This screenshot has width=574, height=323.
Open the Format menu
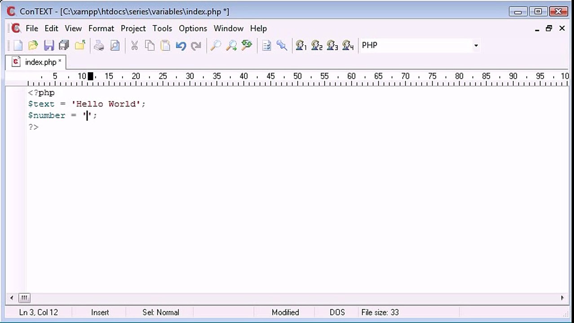pos(101,28)
